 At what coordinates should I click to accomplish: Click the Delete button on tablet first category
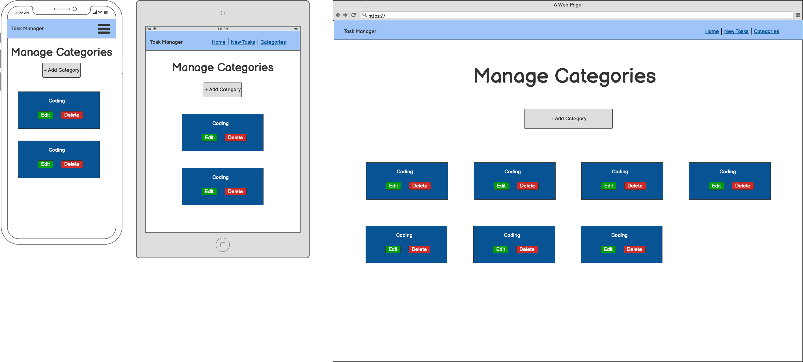[235, 138]
